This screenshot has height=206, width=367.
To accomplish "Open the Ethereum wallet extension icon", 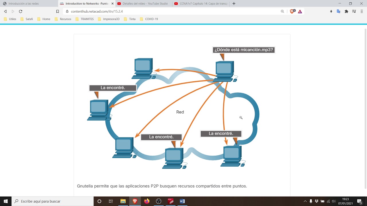I will click(x=331, y=11).
